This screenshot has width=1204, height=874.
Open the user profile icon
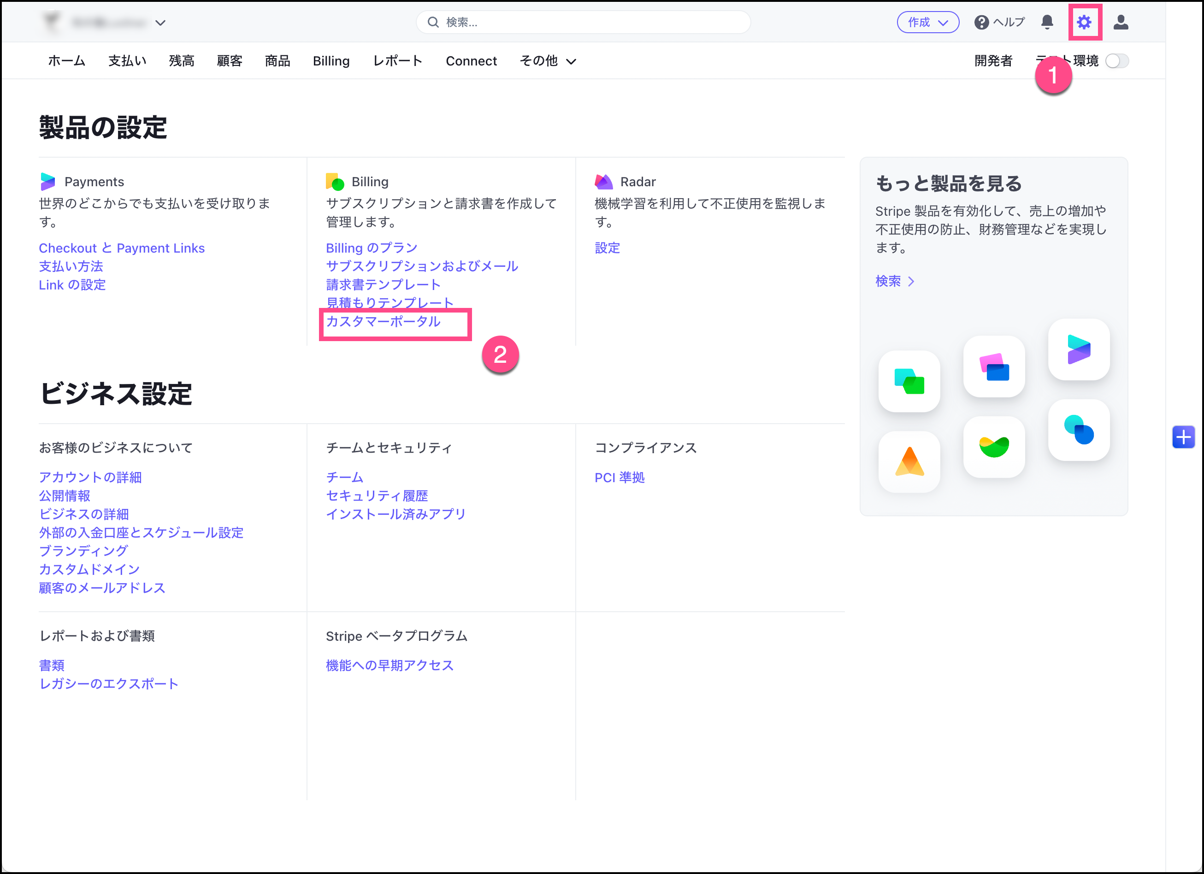[x=1121, y=22]
